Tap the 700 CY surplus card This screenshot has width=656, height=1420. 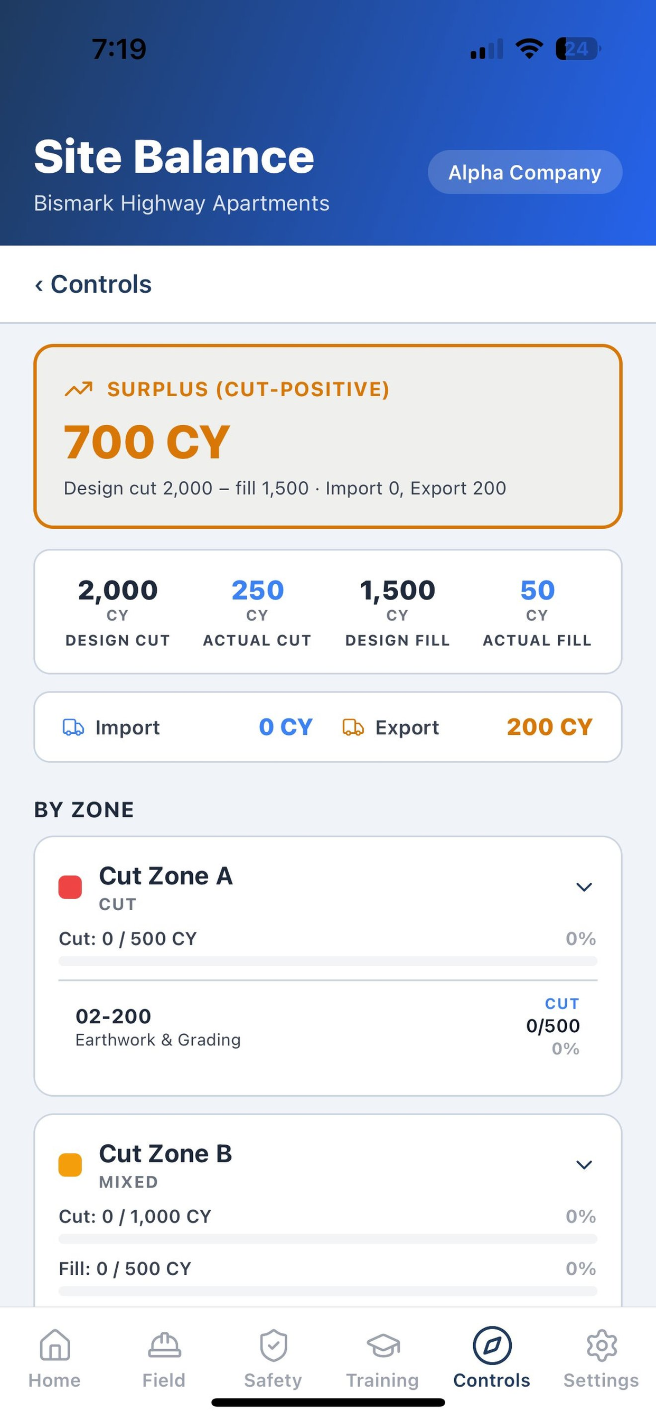coord(328,436)
